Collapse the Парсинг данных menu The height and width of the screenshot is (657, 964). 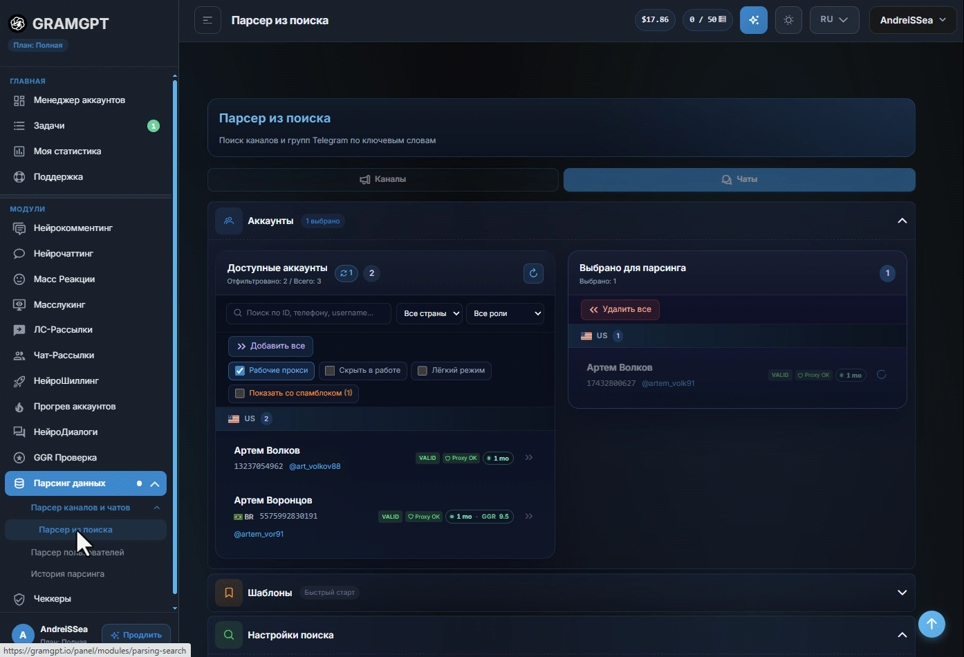click(x=155, y=484)
